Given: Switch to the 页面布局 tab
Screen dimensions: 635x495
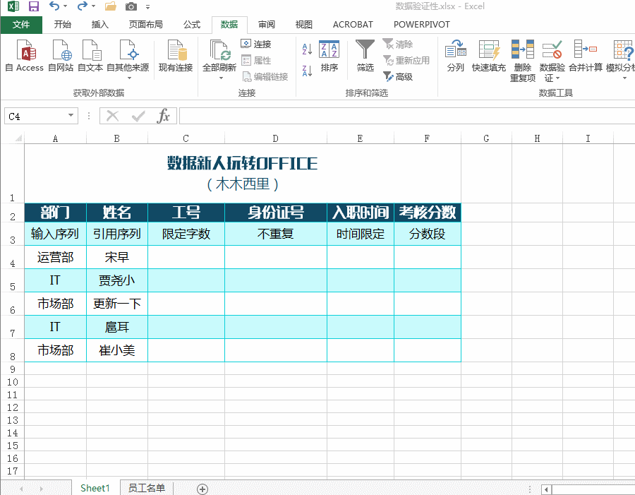Looking at the screenshot, I should pos(146,25).
